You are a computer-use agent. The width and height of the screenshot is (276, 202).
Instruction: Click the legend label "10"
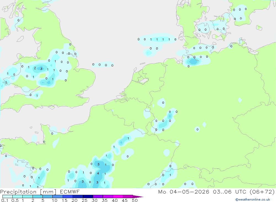(55, 200)
